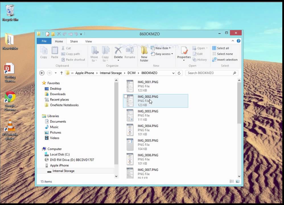Select file IMG_0001.PNG
Screen dimensions: 284x205
pyautogui.click(x=155, y=86)
